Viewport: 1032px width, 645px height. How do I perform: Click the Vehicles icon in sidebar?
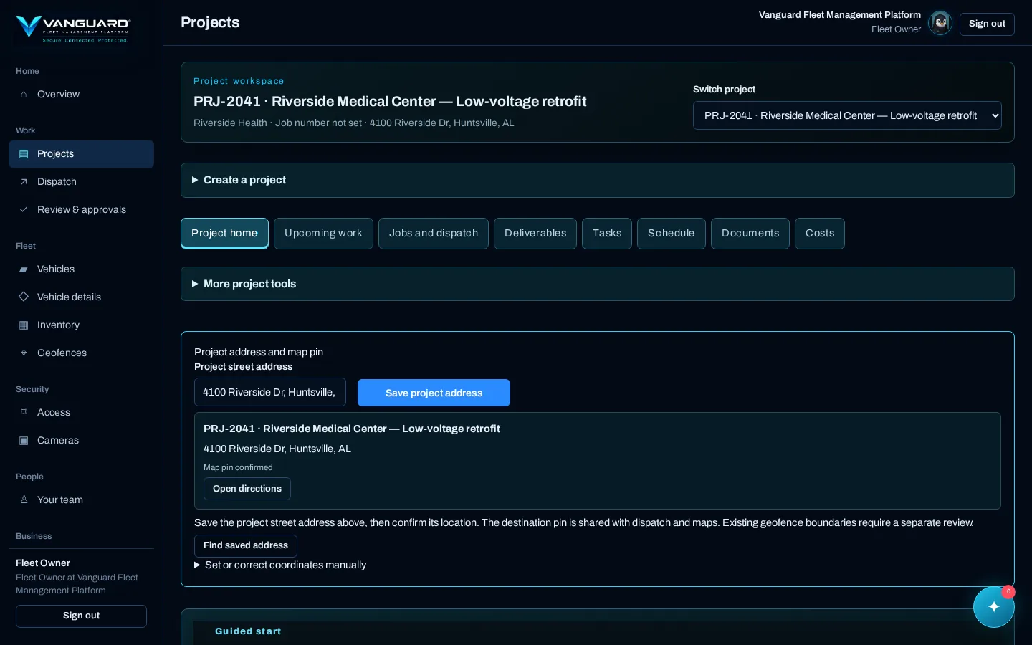pyautogui.click(x=24, y=269)
